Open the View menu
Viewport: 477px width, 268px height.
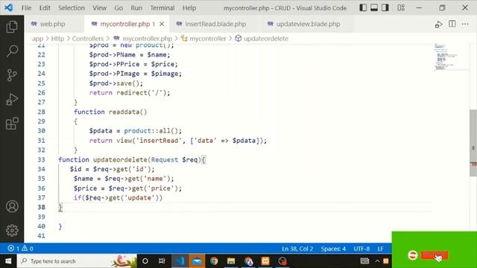[99, 8]
